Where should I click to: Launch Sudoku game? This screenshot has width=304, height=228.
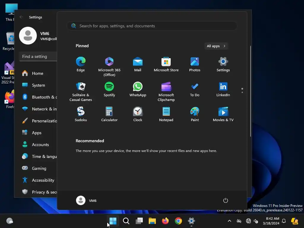[81, 114]
